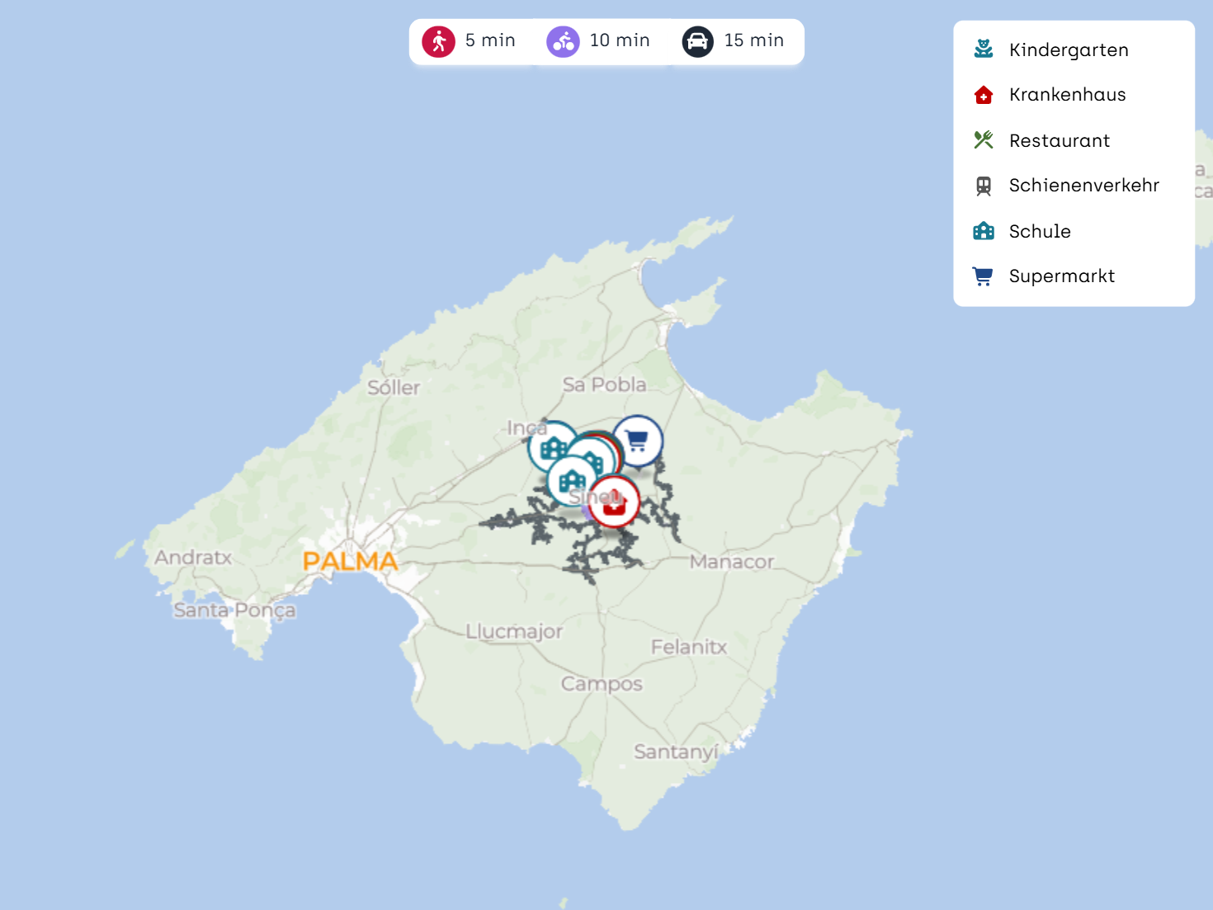The height and width of the screenshot is (910, 1213).
Task: Toggle the 5 min walking isochrone
Action: point(469,41)
